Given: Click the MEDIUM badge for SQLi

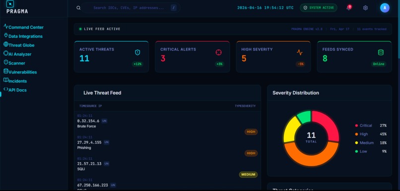Looking at the screenshot, I should coord(248,175).
